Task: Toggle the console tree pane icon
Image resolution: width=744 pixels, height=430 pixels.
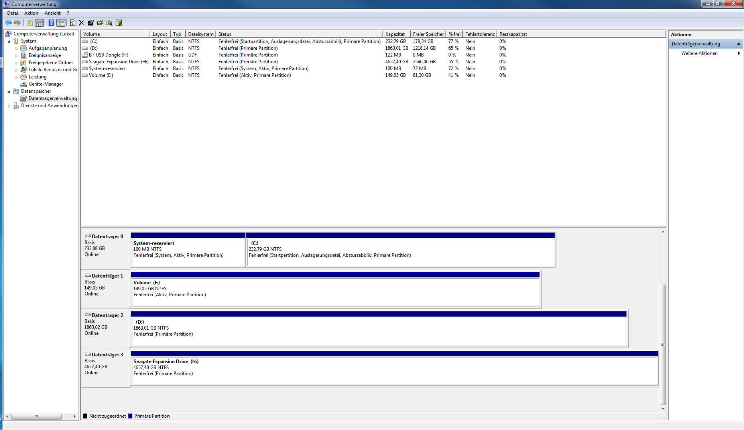Action: (x=39, y=23)
